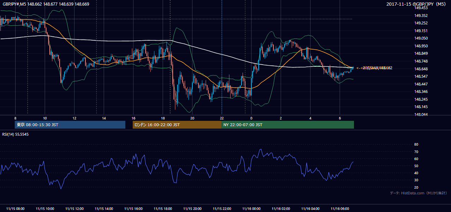Click the RSI(14) 55.5545 indicator label
Viewport: 451px width, 212px height.
click(16, 134)
